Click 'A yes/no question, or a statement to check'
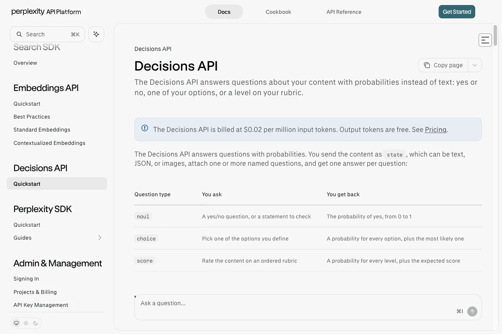This screenshot has height=334, width=502. coord(256,216)
